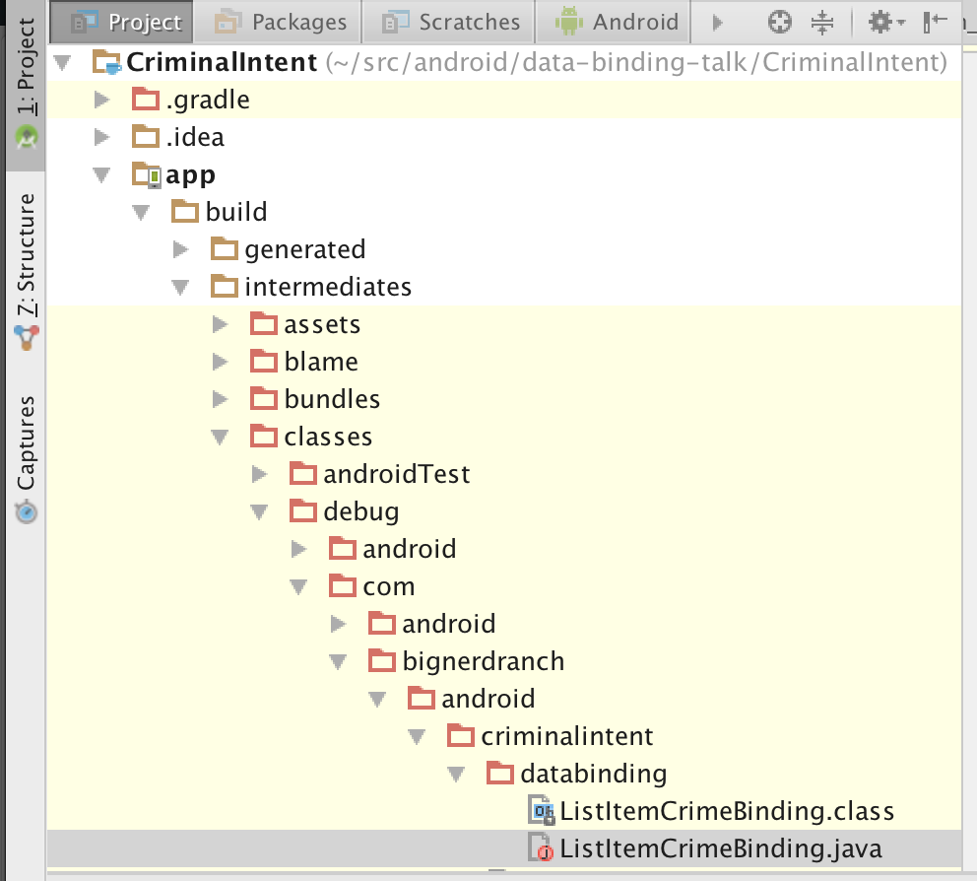This screenshot has height=881, width=977.
Task: Switch to the Android view tab
Action: 614,22
